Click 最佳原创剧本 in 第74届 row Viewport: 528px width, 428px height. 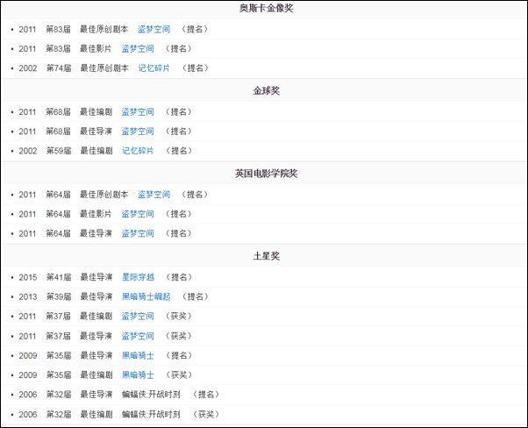coord(104,68)
